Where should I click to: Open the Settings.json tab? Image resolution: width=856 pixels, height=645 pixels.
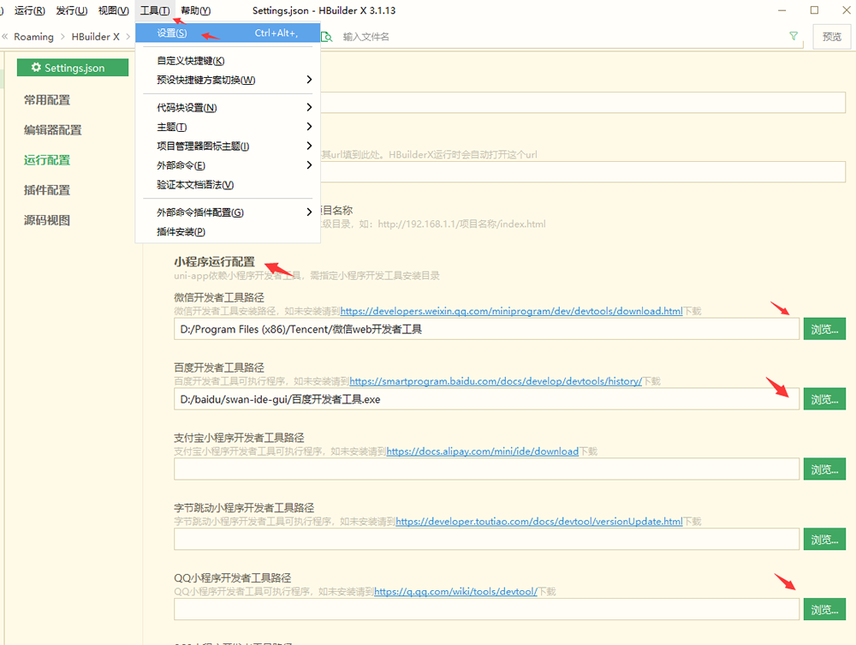[73, 68]
